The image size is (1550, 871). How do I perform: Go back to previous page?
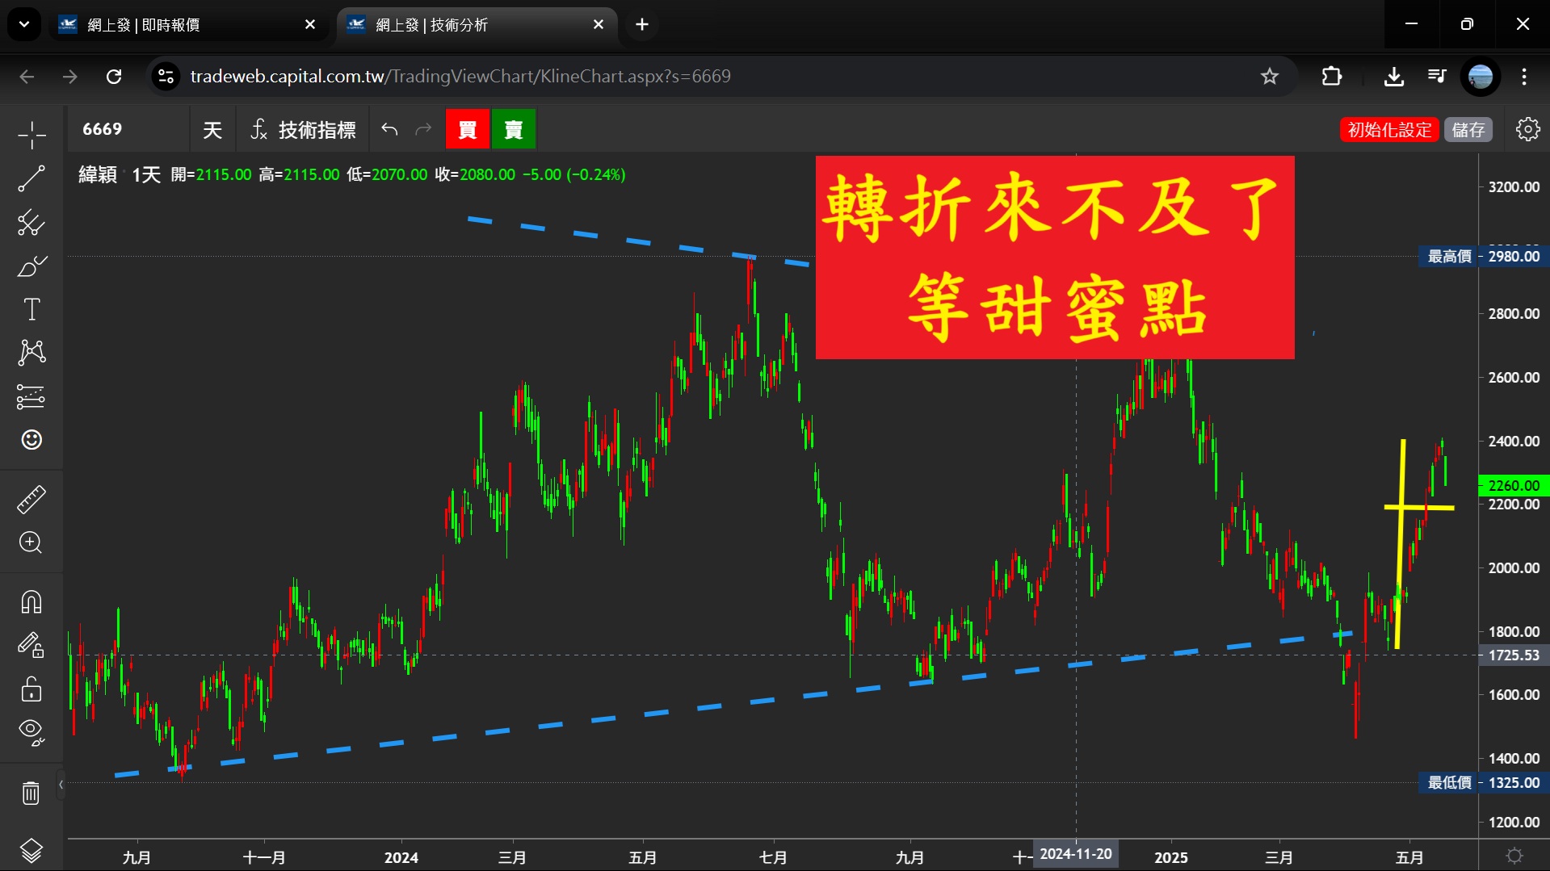point(27,77)
